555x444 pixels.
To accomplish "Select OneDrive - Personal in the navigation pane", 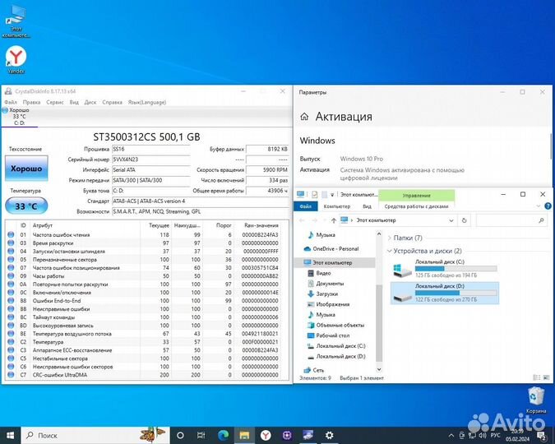I will click(335, 249).
